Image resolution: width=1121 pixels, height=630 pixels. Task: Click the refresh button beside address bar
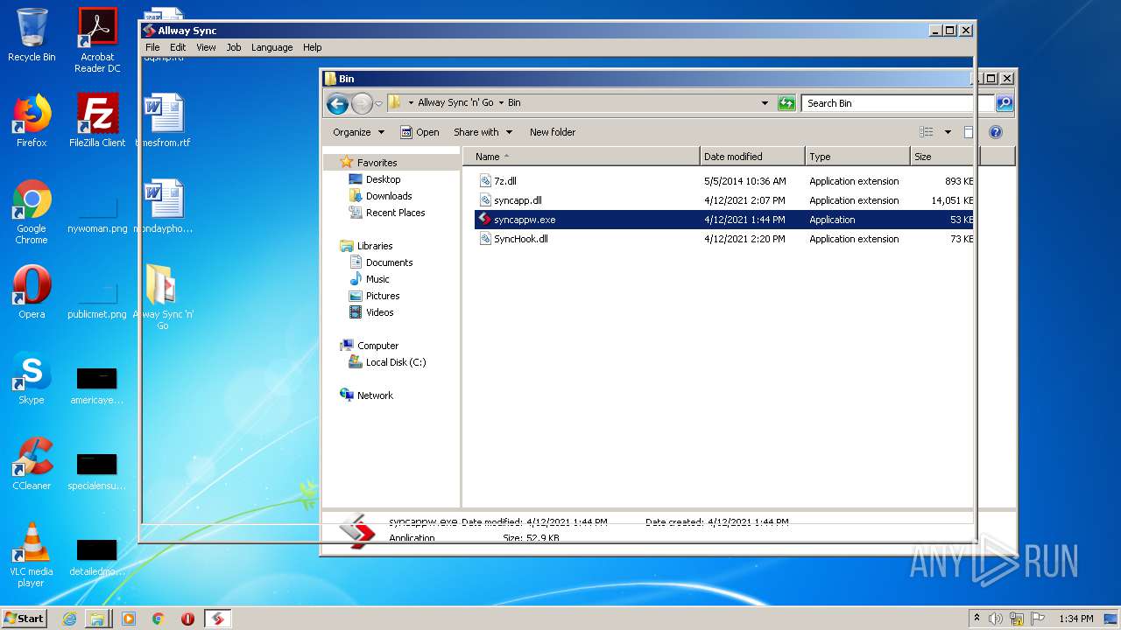coord(786,103)
